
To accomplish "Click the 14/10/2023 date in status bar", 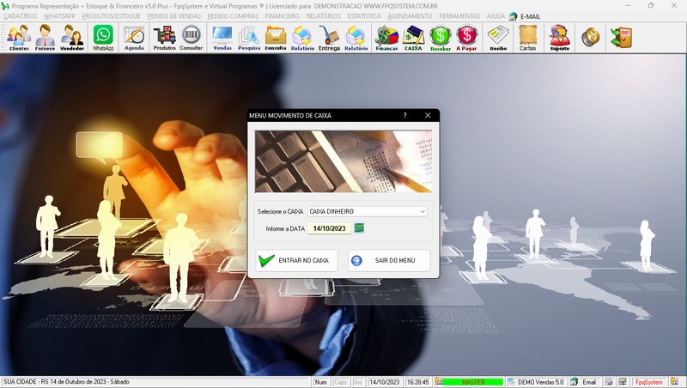I will pyautogui.click(x=384, y=382).
